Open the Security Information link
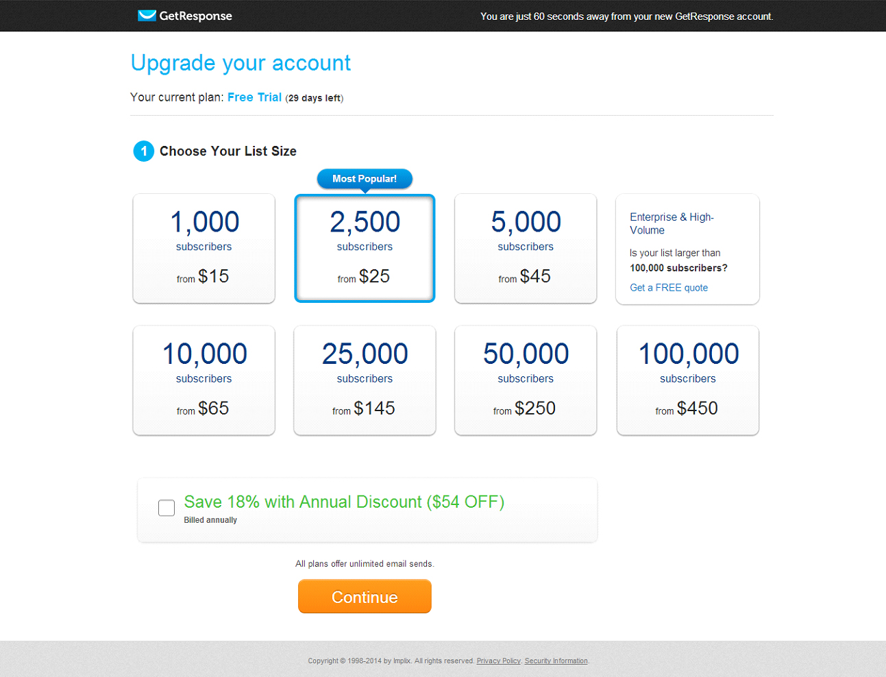 (556, 661)
